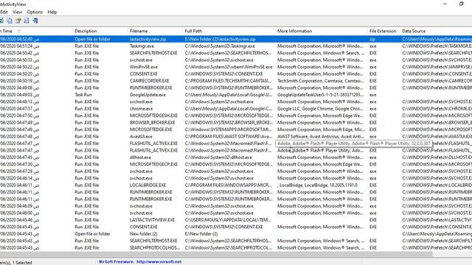Sort by the More Information column header
This screenshot has height=265, width=472.
(294, 31)
